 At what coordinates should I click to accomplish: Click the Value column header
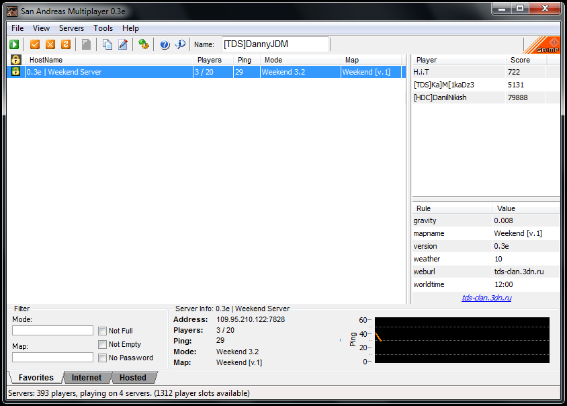[x=526, y=208]
